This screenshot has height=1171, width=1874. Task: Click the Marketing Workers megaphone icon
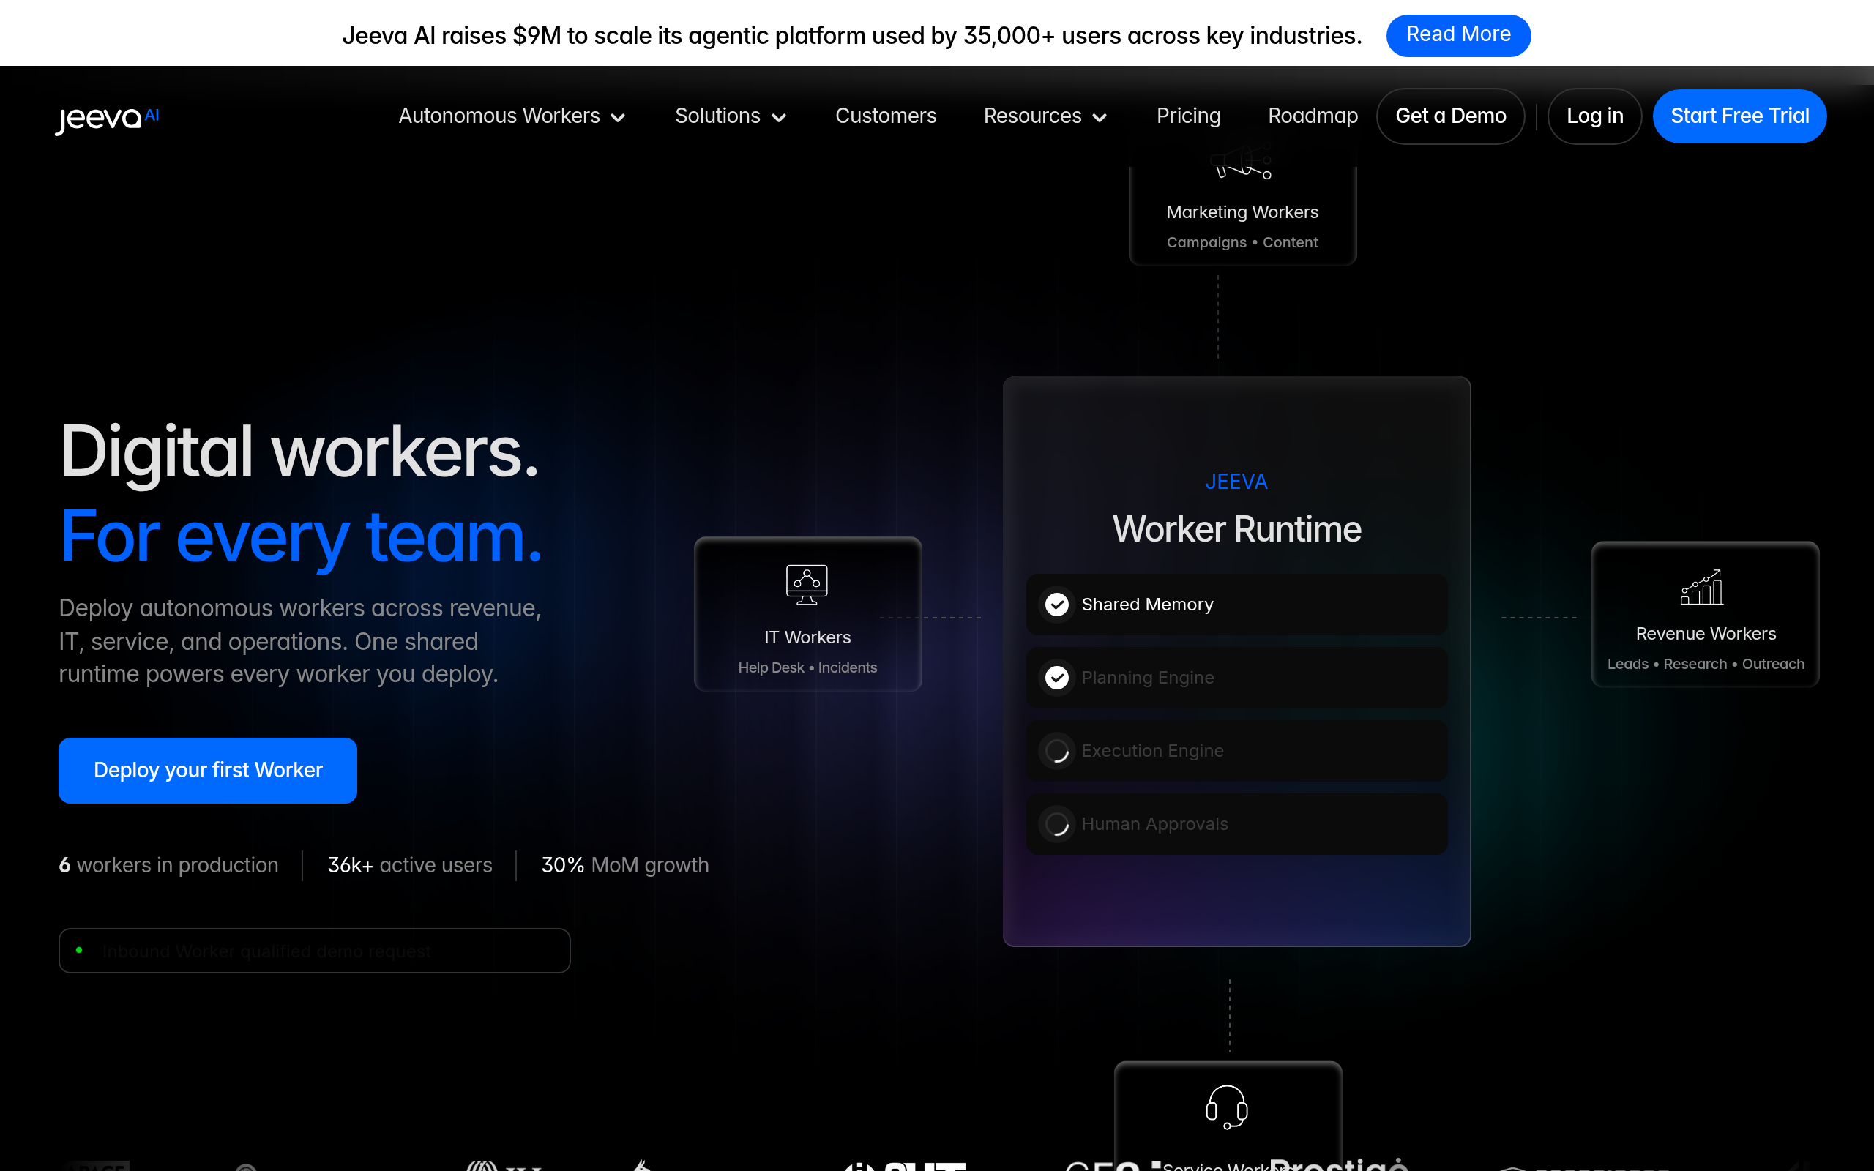[1242, 161]
